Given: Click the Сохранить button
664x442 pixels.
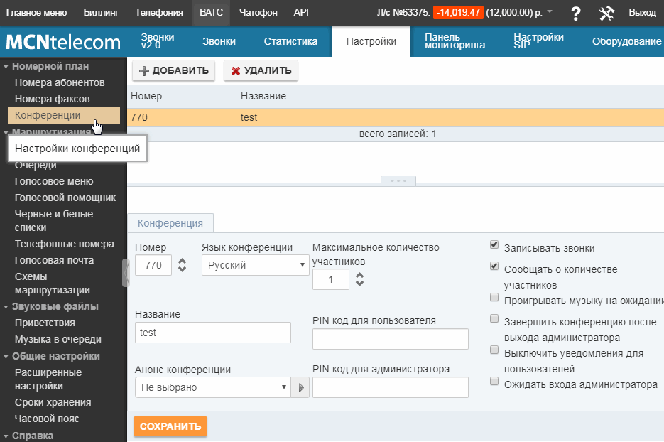Looking at the screenshot, I should click(170, 426).
